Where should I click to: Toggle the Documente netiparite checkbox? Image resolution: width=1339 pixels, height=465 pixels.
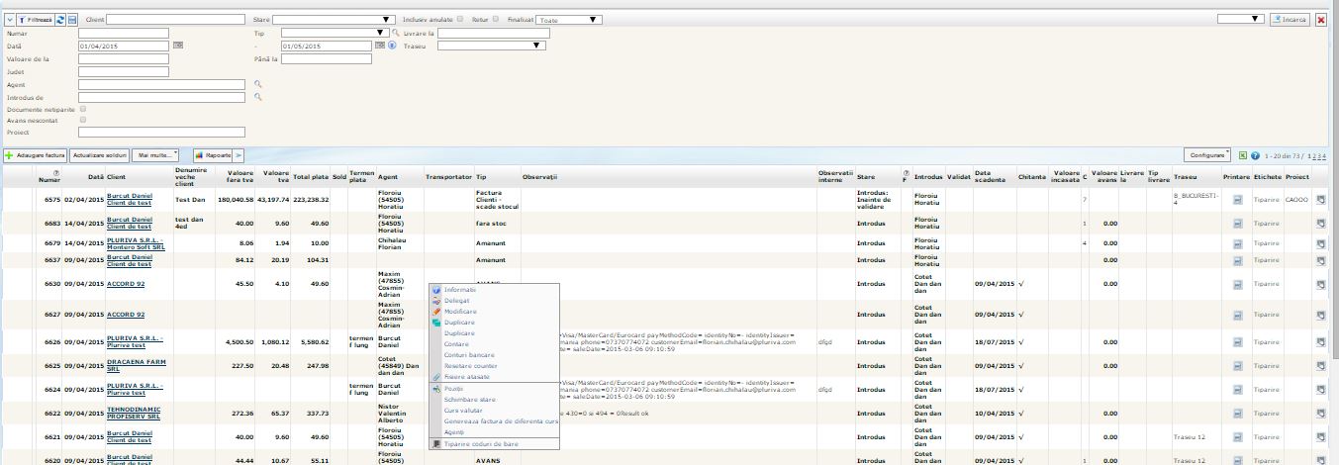[83, 109]
